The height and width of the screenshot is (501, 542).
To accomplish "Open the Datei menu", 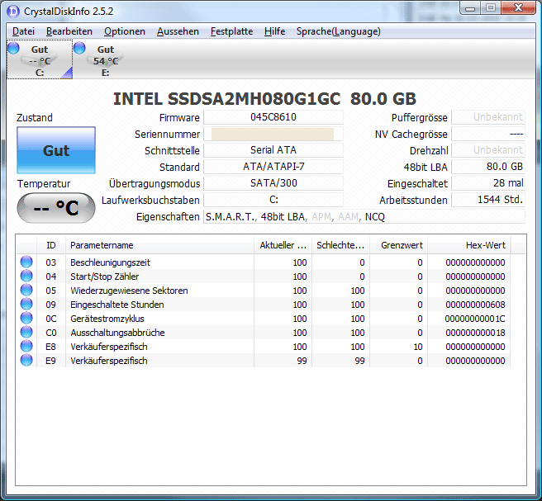I will [x=23, y=31].
